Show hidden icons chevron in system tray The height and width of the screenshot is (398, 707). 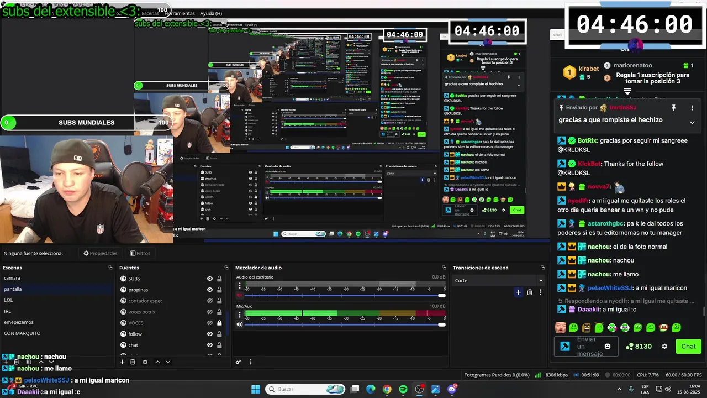click(x=619, y=389)
